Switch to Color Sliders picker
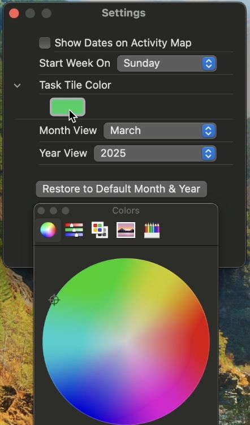Image resolution: width=250 pixels, height=425 pixels. pyautogui.click(x=74, y=230)
